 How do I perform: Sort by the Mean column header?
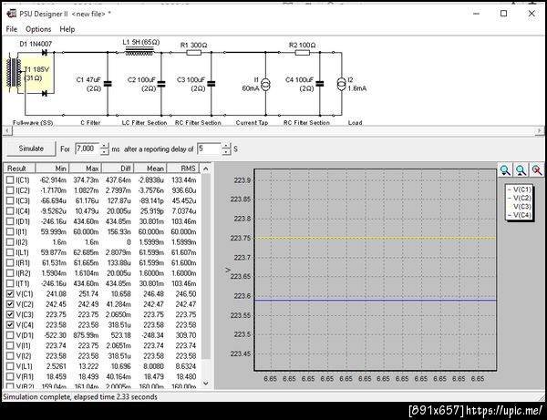point(150,169)
